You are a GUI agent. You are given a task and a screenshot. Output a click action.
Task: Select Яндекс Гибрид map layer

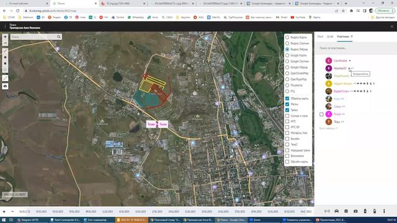287,50
